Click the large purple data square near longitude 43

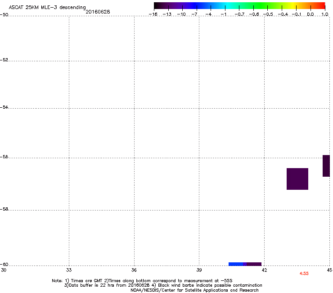pos(297,179)
